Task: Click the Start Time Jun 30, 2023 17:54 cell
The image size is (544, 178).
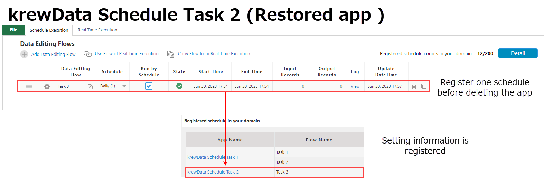Action: click(211, 86)
